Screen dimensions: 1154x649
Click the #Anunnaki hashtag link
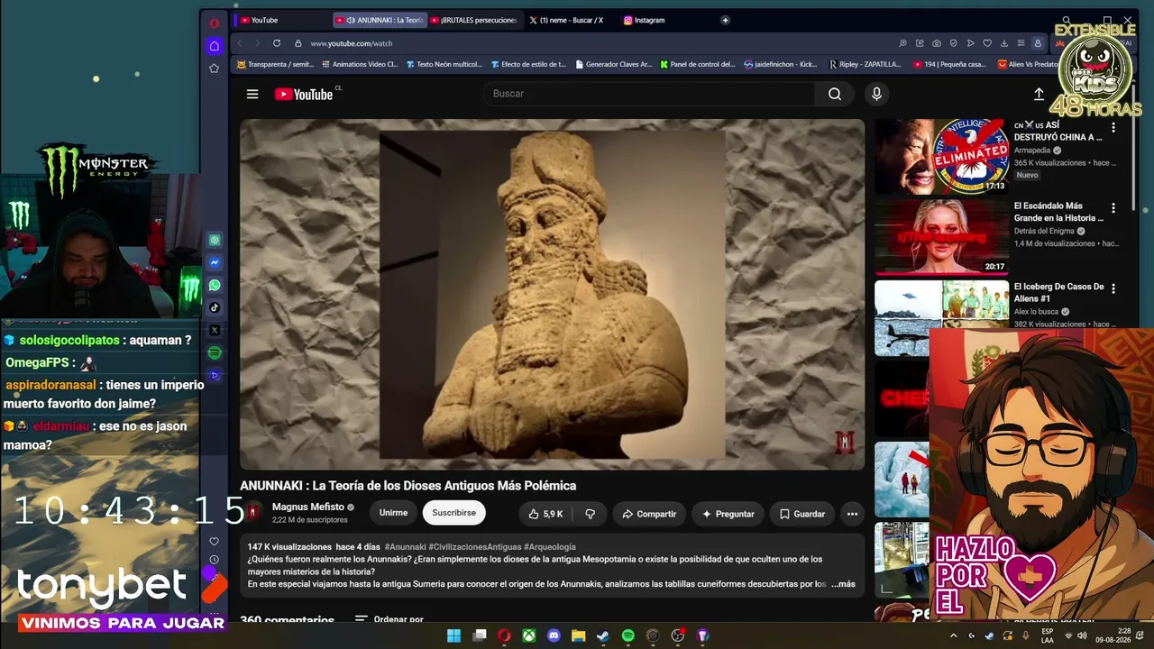click(405, 546)
